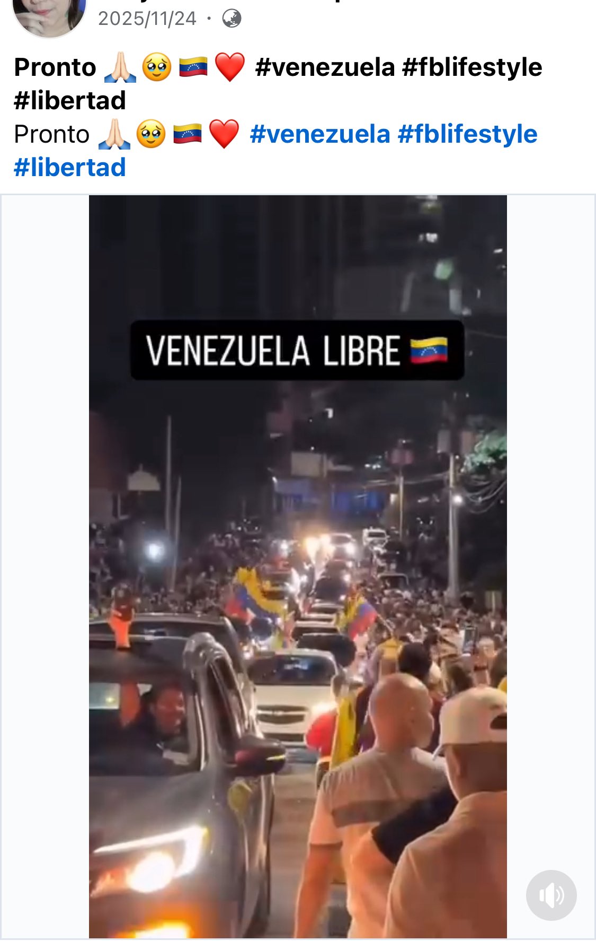Click the red heart emoji before blue #venezuela

224,134
